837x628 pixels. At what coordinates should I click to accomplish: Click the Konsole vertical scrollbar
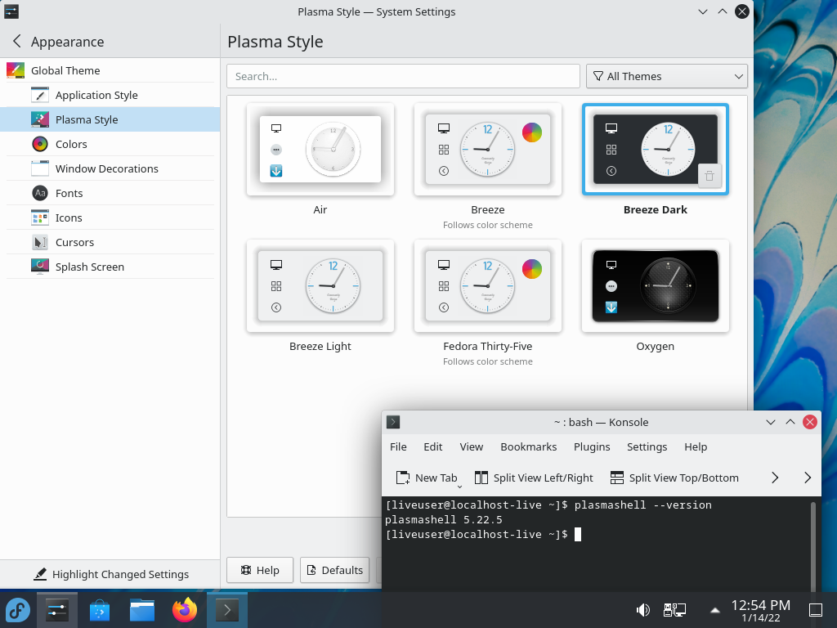(813, 545)
